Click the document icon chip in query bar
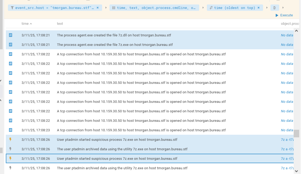 click(275, 8)
